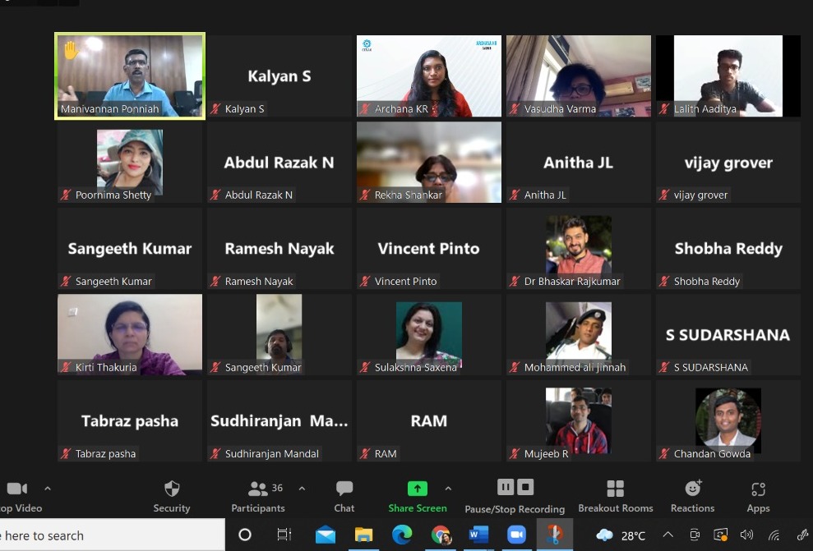Viewport: 813px width, 551px height.
Task: Click the muted mic icon for Poornima Shetty
Action: pyautogui.click(x=67, y=195)
